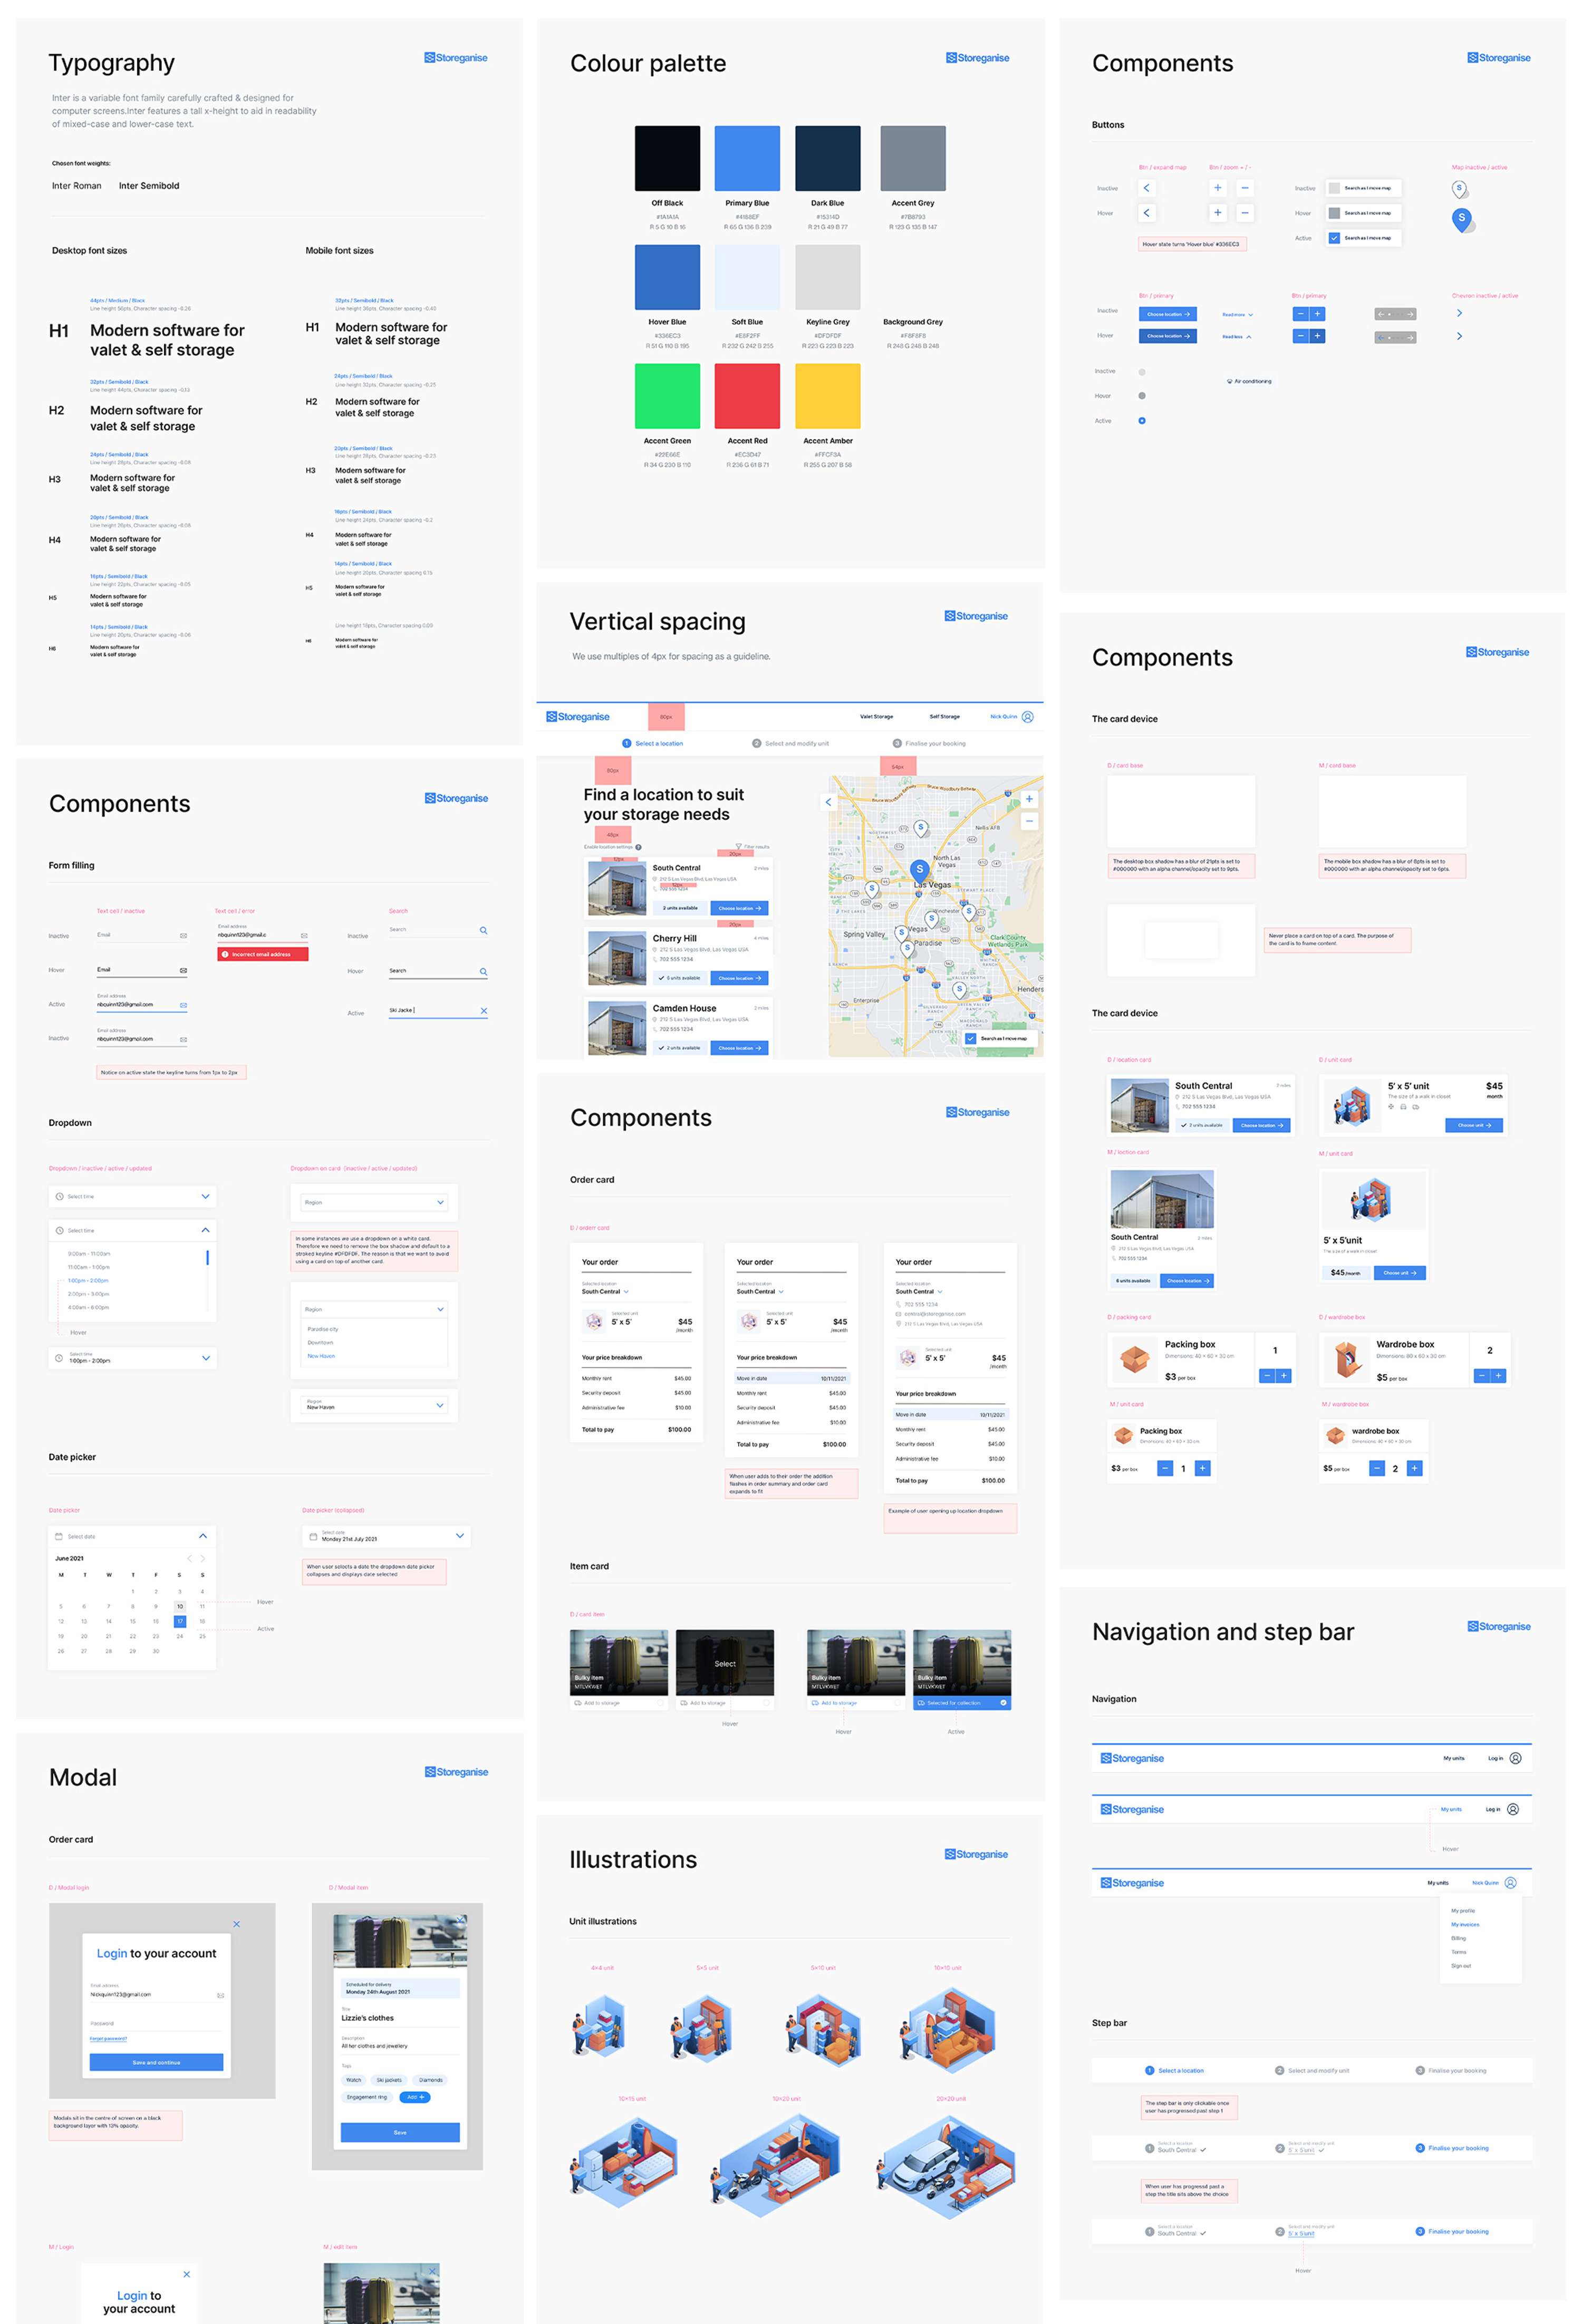Open the Region dropdown showing New Haven selected
1582x2324 pixels.
374,1405
